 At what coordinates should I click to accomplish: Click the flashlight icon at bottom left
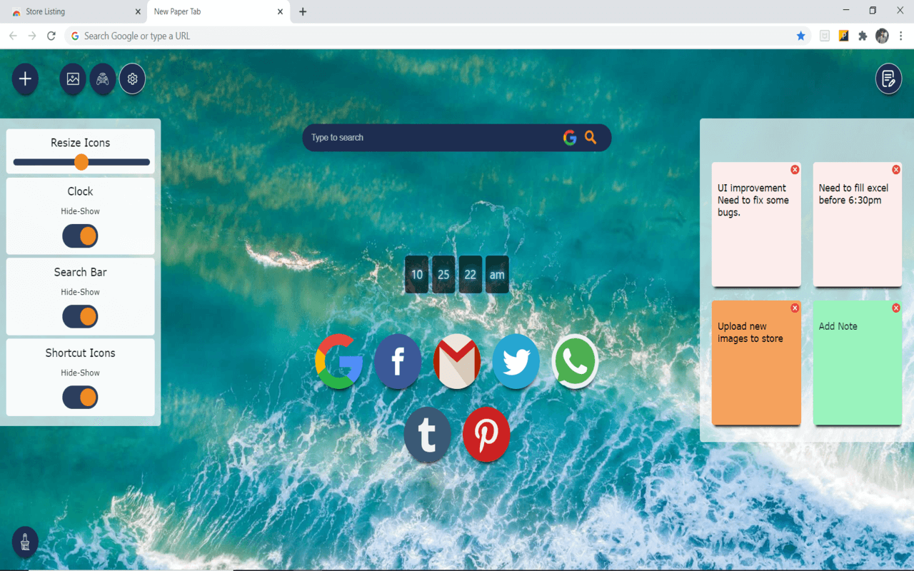[25, 542]
